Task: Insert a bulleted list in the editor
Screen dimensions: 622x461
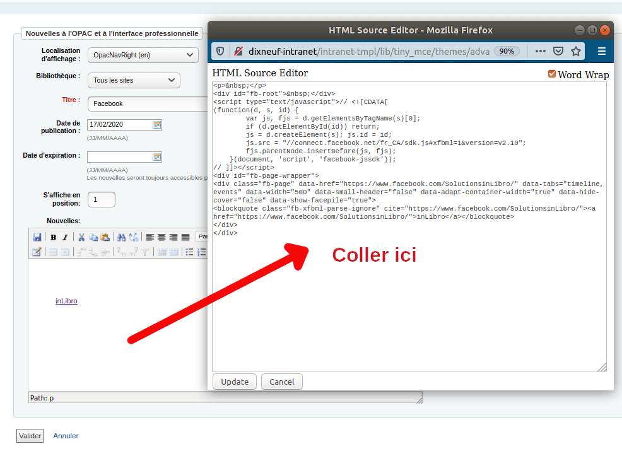Action: click(190, 252)
